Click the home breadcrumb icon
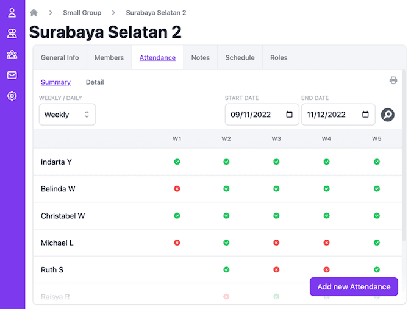Screen dimensions: 411x309 point(34,13)
